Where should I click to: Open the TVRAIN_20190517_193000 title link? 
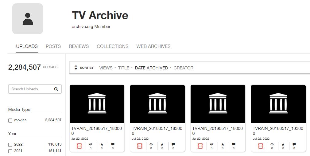[278, 131]
